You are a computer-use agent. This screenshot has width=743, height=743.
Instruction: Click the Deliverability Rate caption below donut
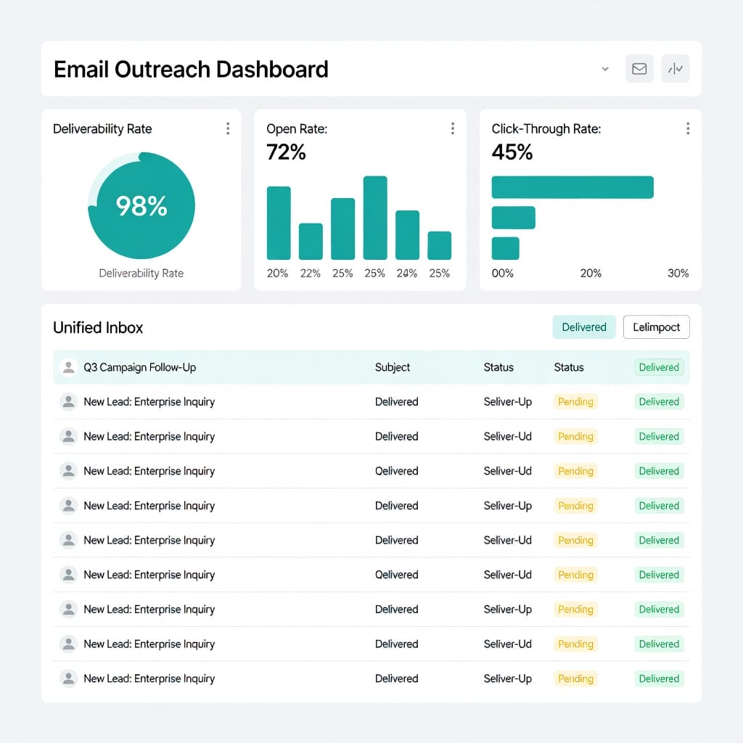point(141,273)
